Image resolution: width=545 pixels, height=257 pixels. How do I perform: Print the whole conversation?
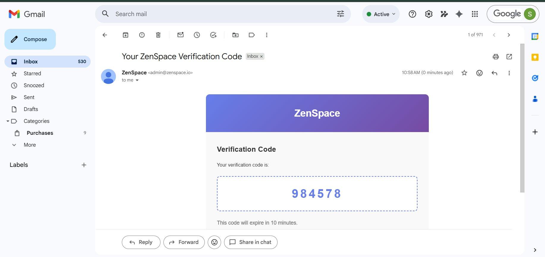pyautogui.click(x=496, y=57)
